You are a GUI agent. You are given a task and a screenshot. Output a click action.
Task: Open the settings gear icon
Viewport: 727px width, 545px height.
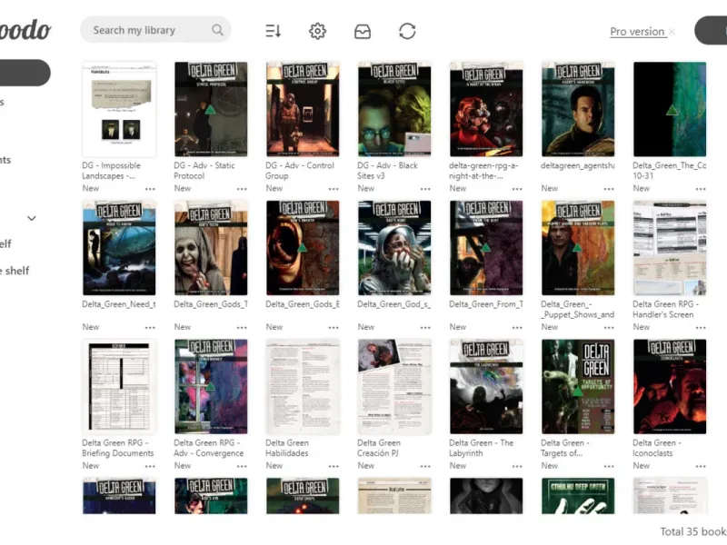tap(317, 31)
